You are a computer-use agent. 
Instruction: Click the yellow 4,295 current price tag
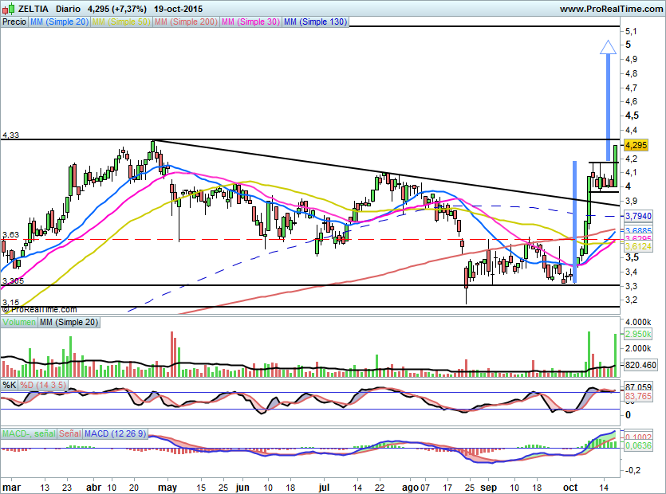636,145
